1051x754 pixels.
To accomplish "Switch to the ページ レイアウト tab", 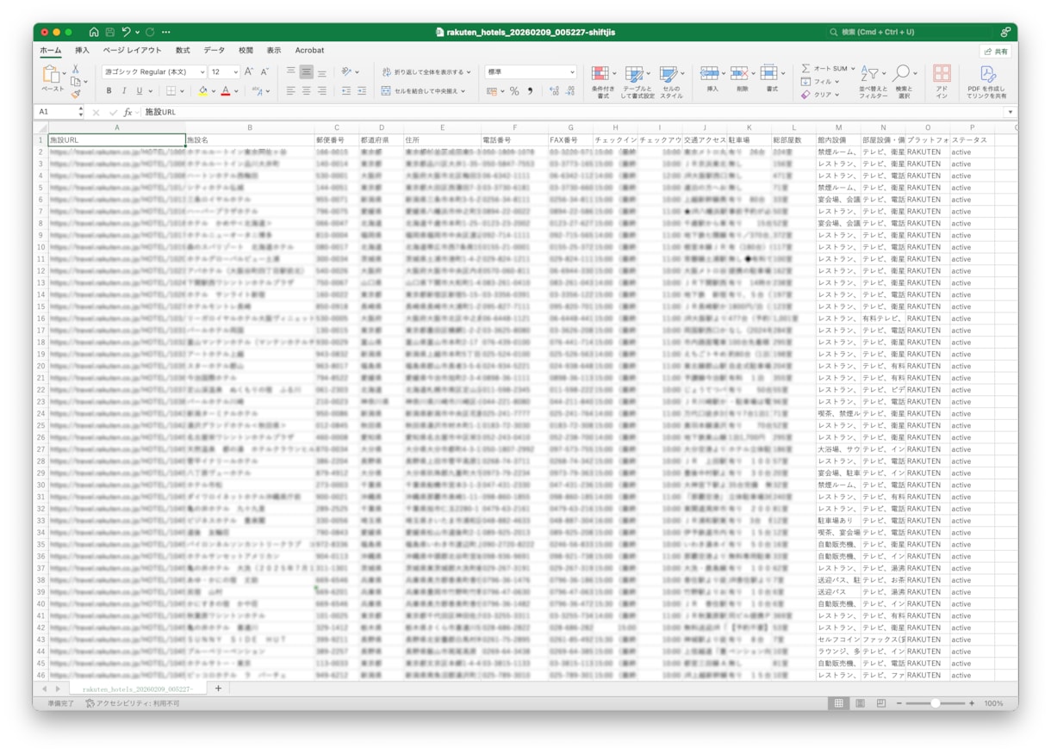I will coord(133,51).
